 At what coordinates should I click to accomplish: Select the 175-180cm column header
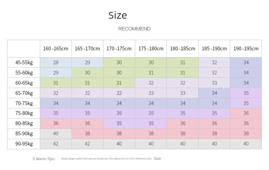coord(151,49)
